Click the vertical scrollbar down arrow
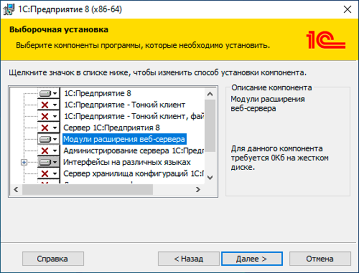Screen dimensions: 359x273 [210, 178]
